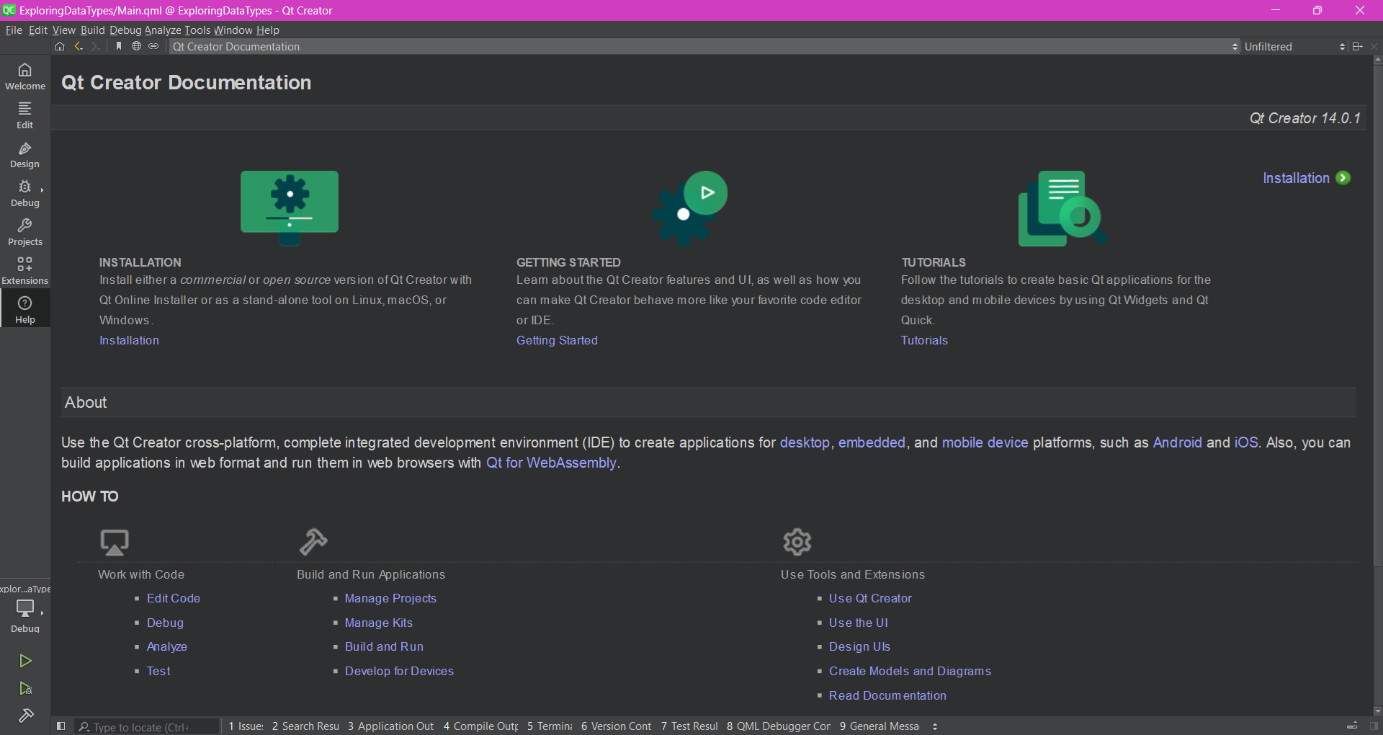Click the Getting Started gears play illustration
The height and width of the screenshot is (735, 1383).
689,208
